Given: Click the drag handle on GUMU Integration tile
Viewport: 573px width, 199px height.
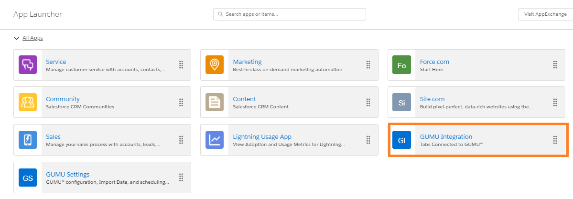Looking at the screenshot, I should point(555,140).
